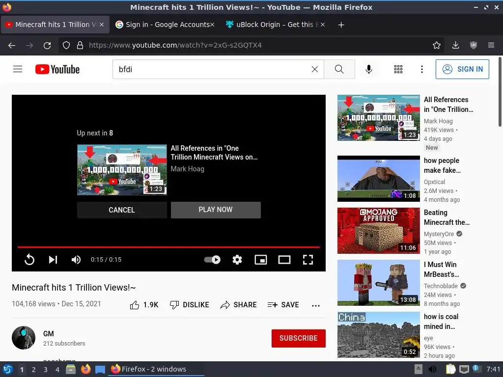This screenshot has height=377, width=503.
Task: Open the uBlock Origin extension icon
Action: pyautogui.click(x=474, y=46)
